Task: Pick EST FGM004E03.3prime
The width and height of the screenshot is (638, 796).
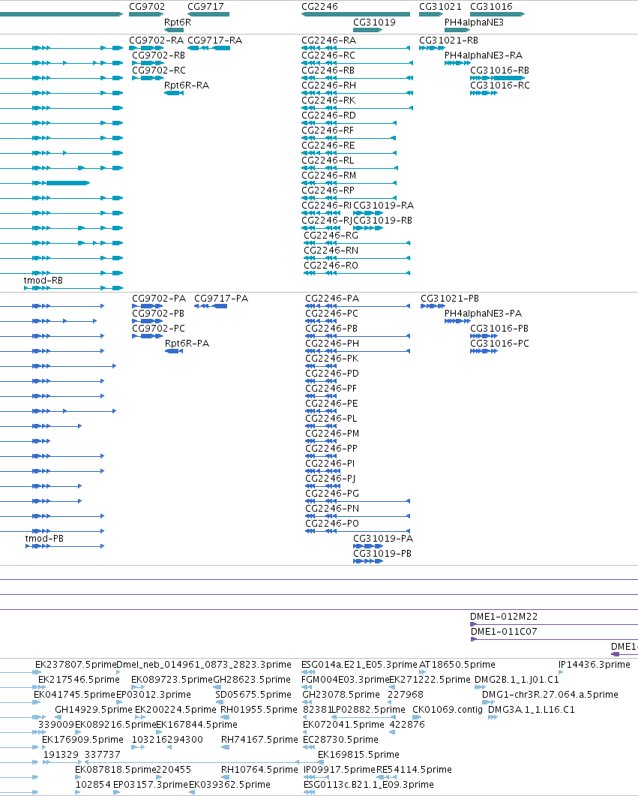Action: coord(346,679)
